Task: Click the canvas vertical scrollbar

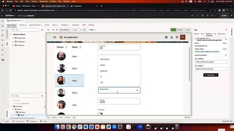Action: tap(189, 64)
